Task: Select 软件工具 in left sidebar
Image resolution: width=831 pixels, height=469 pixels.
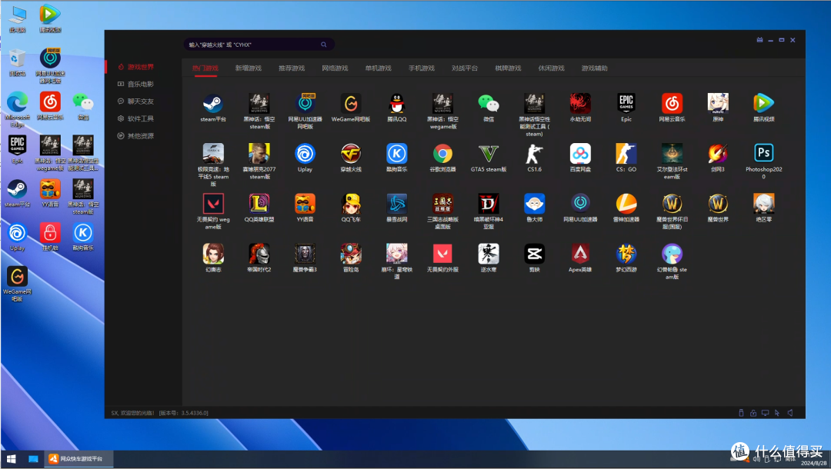Action: click(x=136, y=118)
